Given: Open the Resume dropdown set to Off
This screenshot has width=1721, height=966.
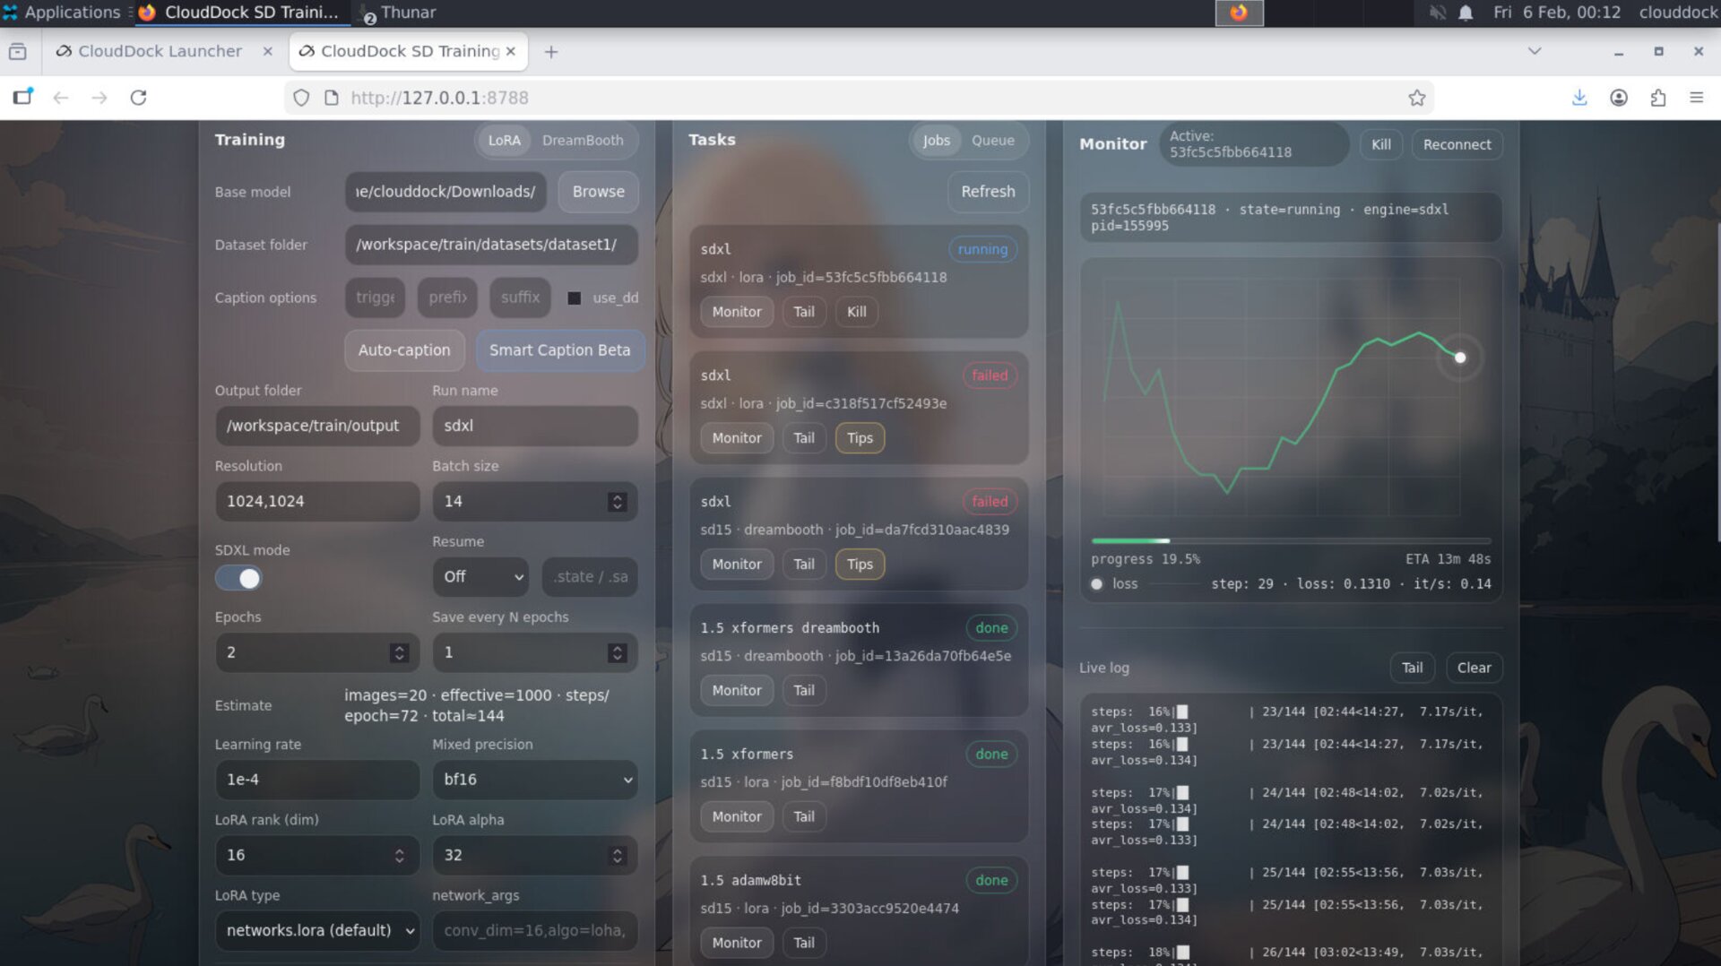Looking at the screenshot, I should point(481,577).
